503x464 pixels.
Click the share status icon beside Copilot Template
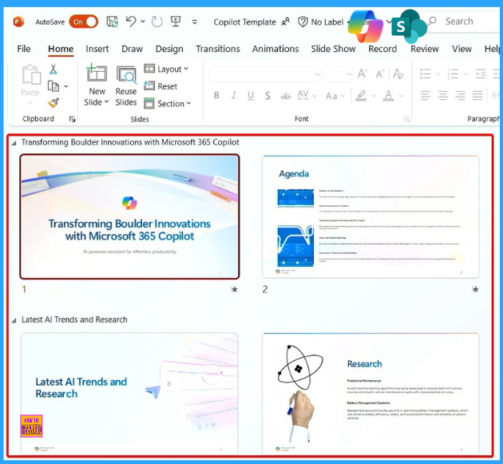tap(285, 22)
